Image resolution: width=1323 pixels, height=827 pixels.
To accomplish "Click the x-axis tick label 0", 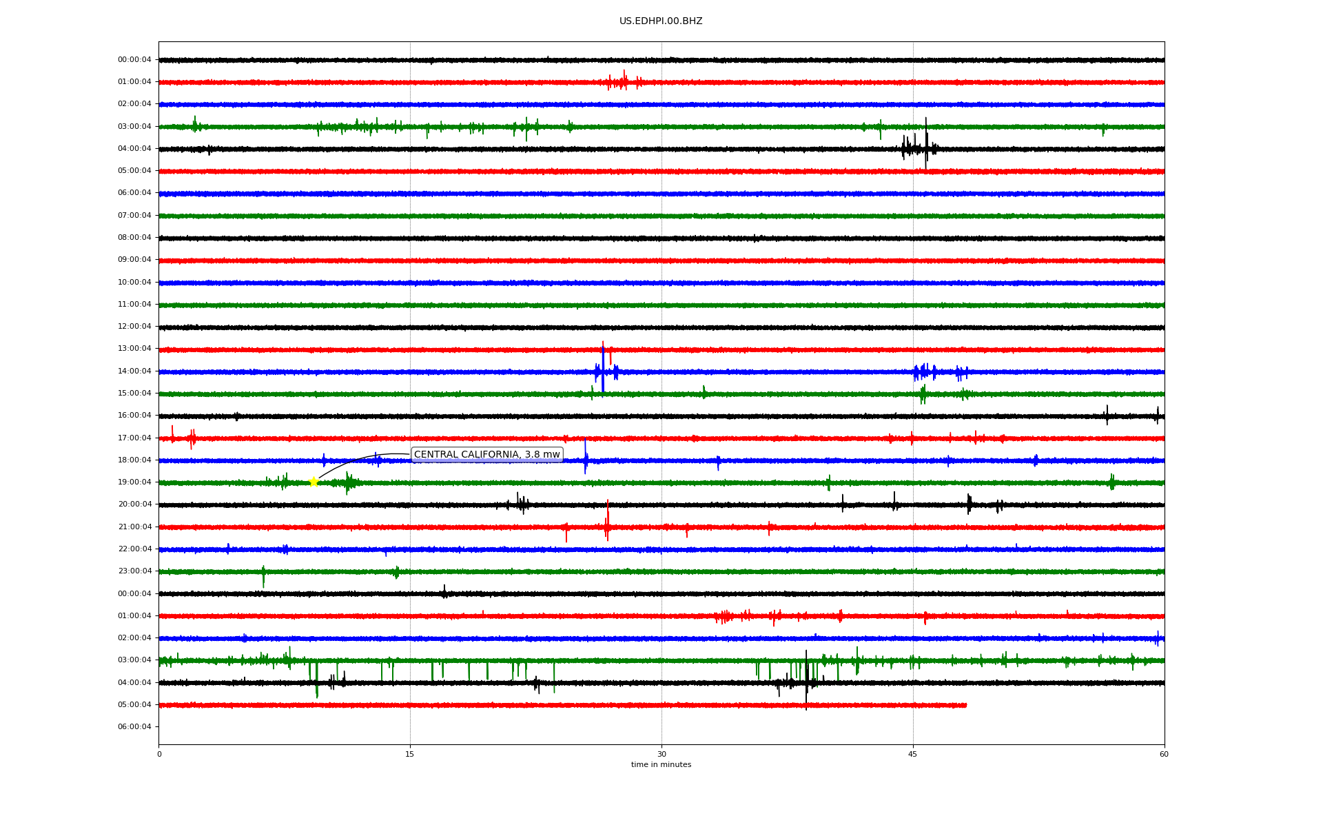I will pyautogui.click(x=159, y=754).
